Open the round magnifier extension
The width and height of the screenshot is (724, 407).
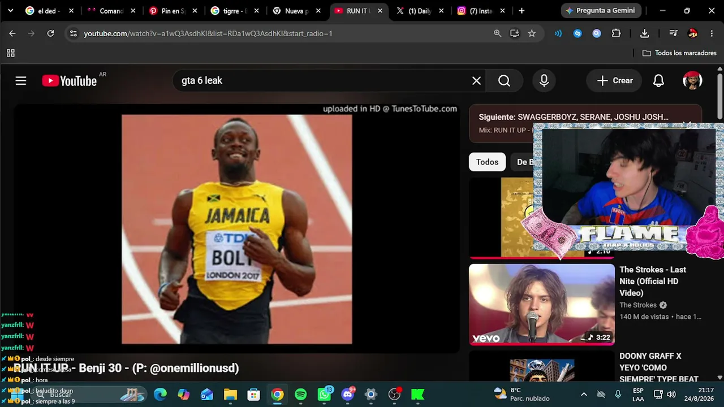coord(597,33)
